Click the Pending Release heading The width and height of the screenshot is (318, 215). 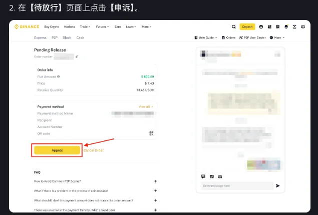coord(50,50)
